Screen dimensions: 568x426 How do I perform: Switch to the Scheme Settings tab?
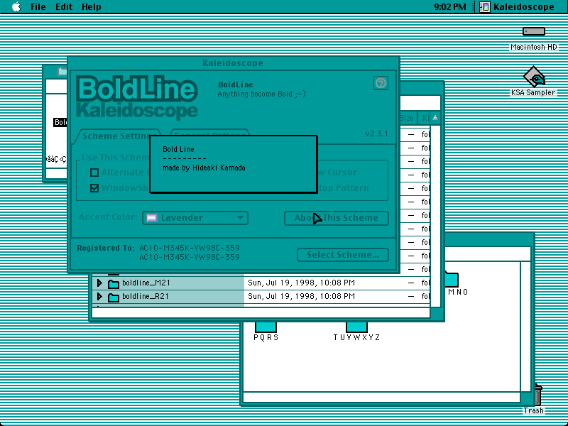point(116,136)
